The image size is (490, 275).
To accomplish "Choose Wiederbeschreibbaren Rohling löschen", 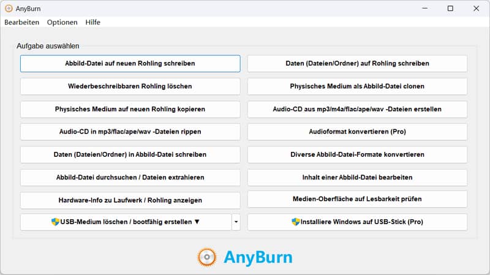I will (x=130, y=86).
